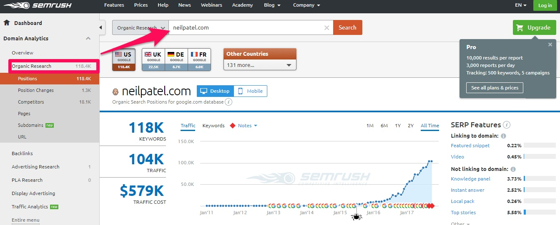
Task: Close the Pro plan tooltip
Action: (550, 45)
